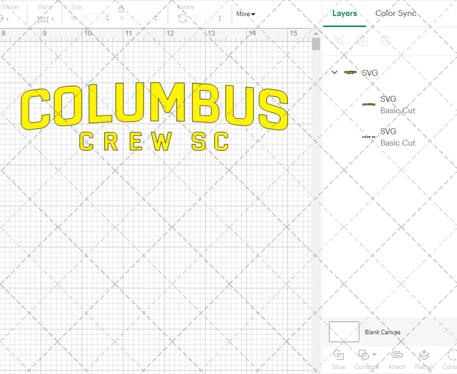Click the Group layers icon
Viewport: 457px width, 374px height.
pyautogui.click(x=339, y=41)
